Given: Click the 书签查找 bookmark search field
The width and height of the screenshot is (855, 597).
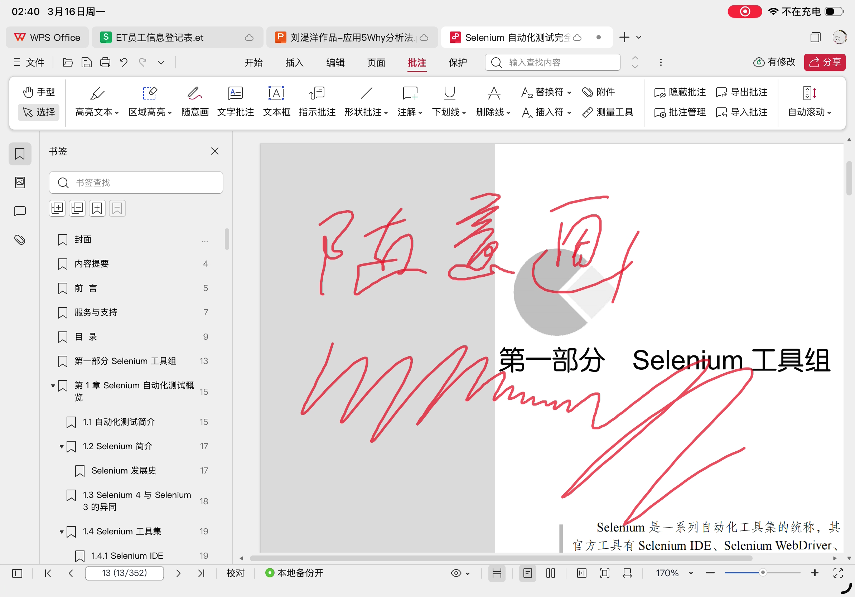Looking at the screenshot, I should click(136, 183).
